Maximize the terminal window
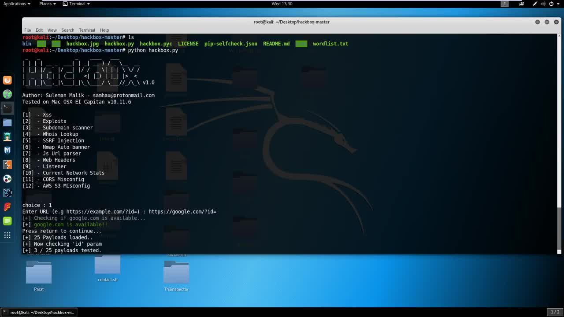 [547, 22]
